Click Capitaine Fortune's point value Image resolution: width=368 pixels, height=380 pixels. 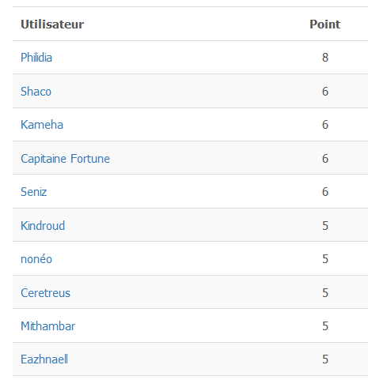click(x=325, y=159)
